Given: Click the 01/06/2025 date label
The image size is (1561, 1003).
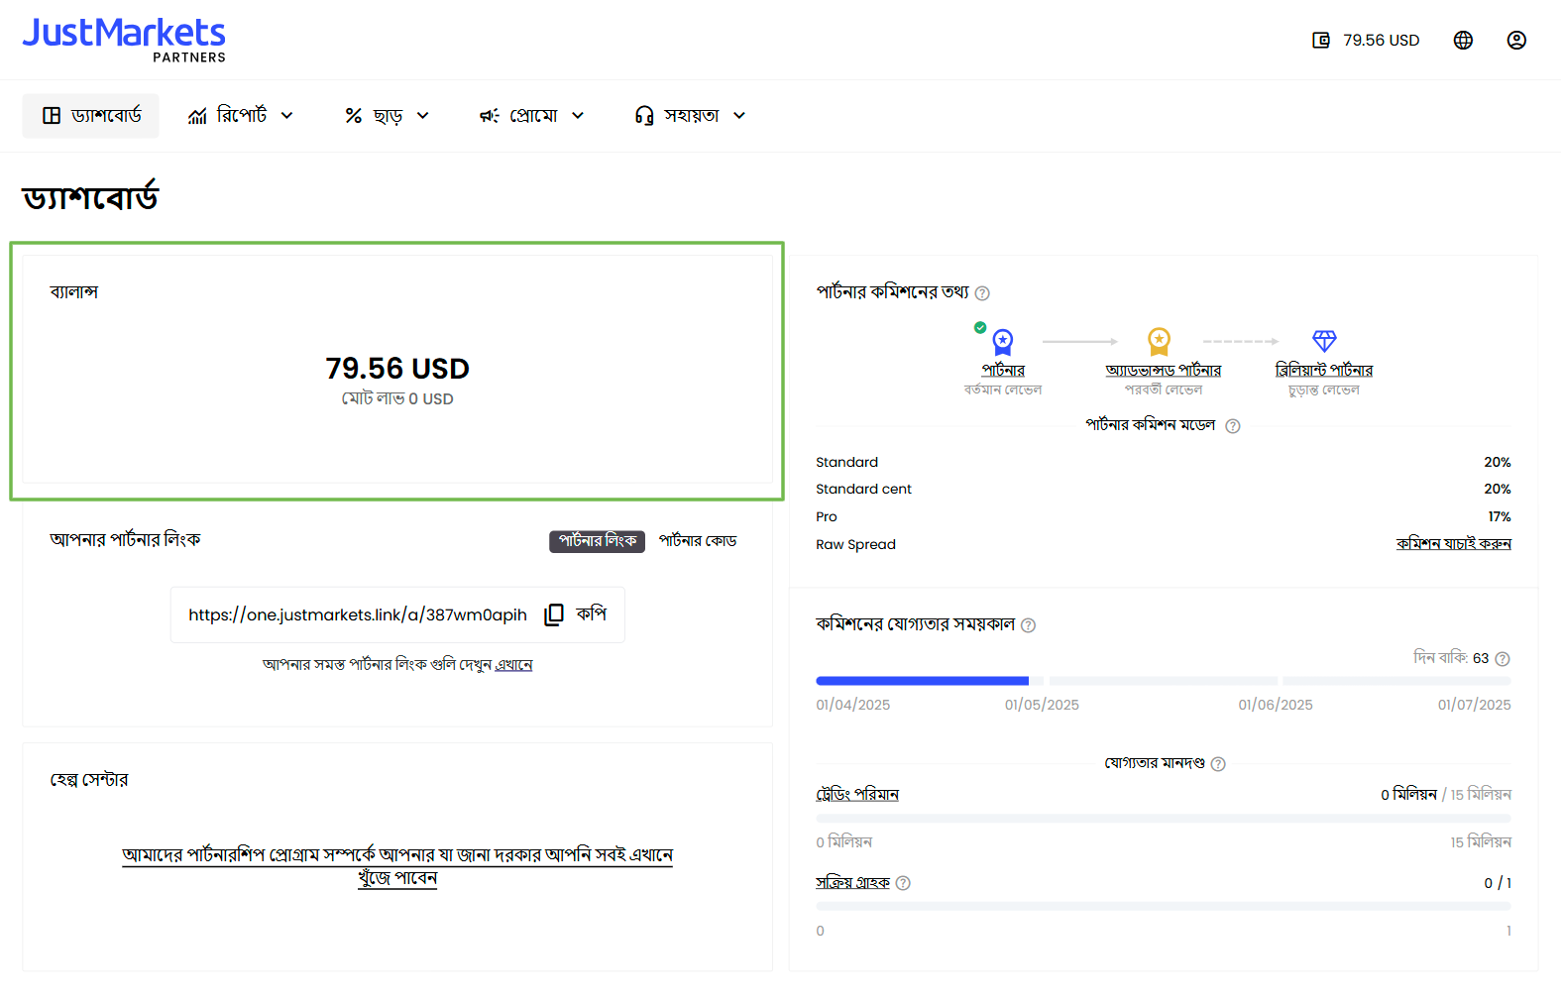Looking at the screenshot, I should click(x=1276, y=706).
